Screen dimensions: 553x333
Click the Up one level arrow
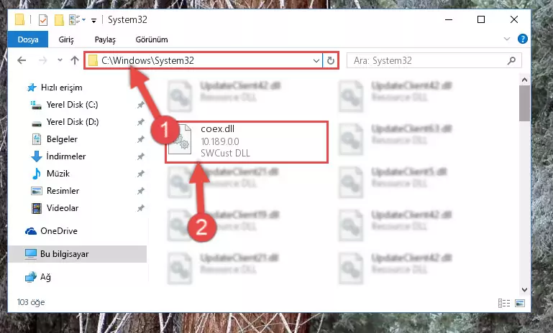(74, 60)
